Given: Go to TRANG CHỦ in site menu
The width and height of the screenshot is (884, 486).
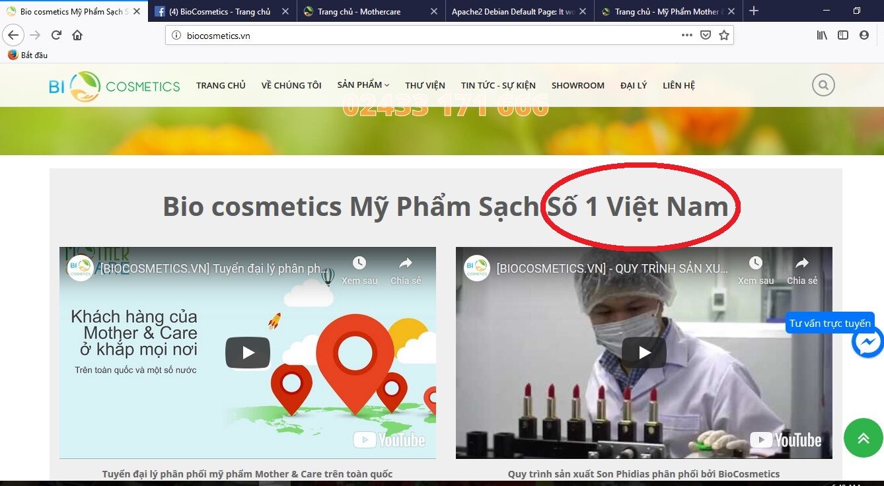Looking at the screenshot, I should [x=221, y=85].
